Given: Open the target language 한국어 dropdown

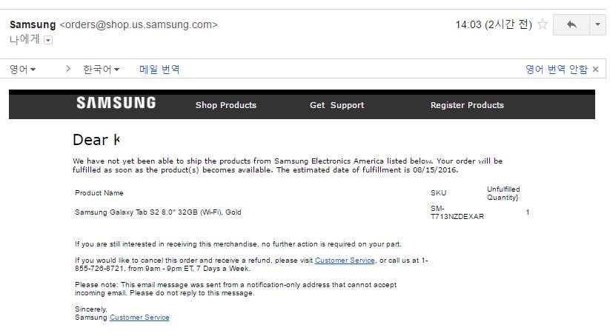Looking at the screenshot, I should [x=101, y=69].
